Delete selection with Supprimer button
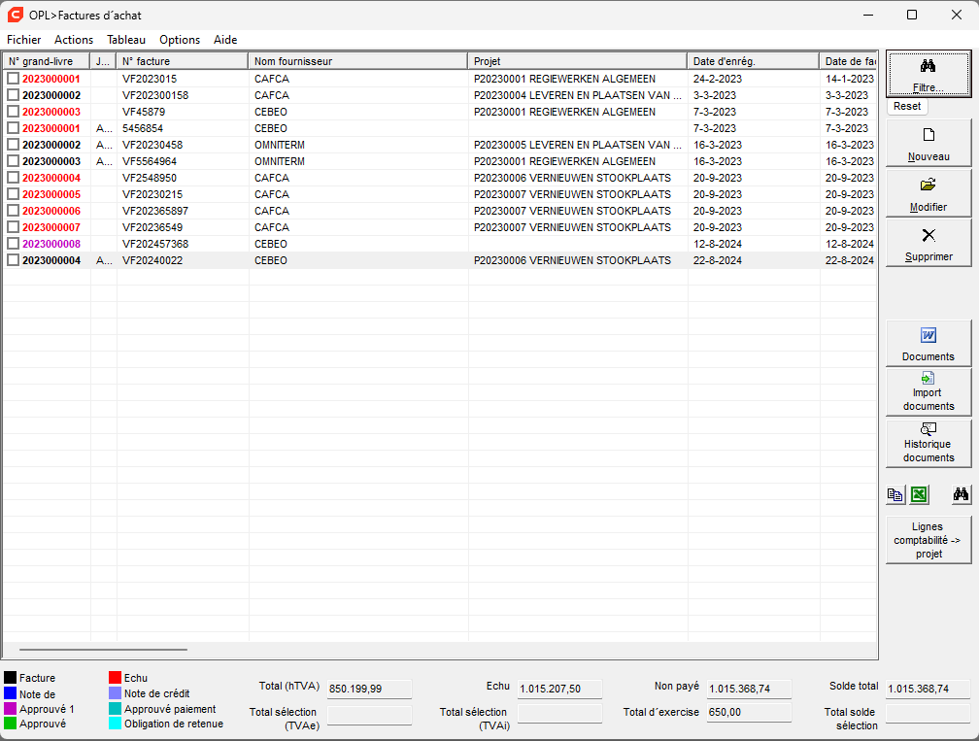 [x=928, y=243]
